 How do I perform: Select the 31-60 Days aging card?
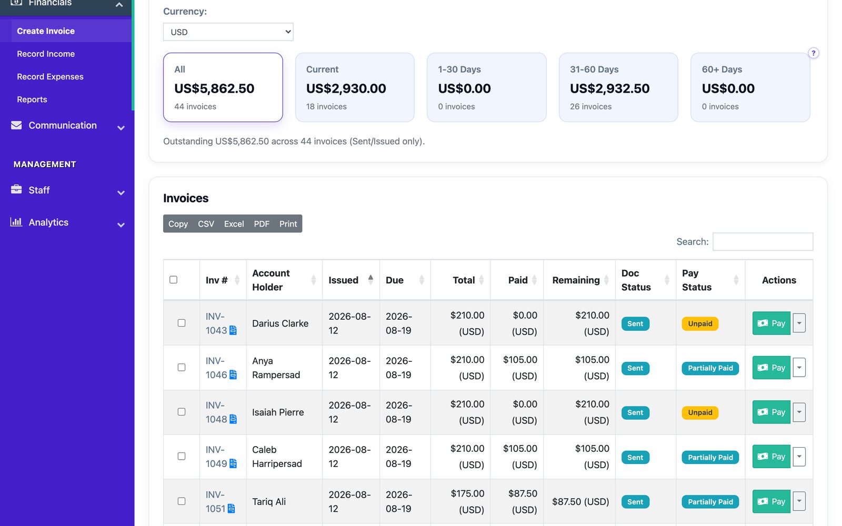pyautogui.click(x=618, y=87)
